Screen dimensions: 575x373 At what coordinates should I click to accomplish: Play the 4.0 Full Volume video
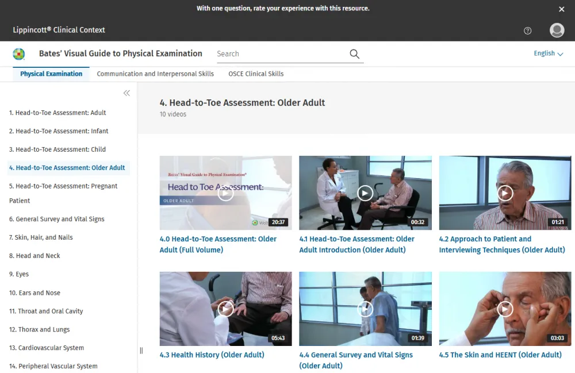tap(225, 193)
